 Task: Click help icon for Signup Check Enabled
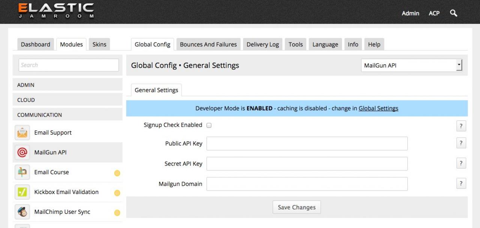(461, 126)
